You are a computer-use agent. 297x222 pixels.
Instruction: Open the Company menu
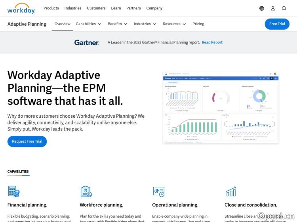[x=154, y=8]
